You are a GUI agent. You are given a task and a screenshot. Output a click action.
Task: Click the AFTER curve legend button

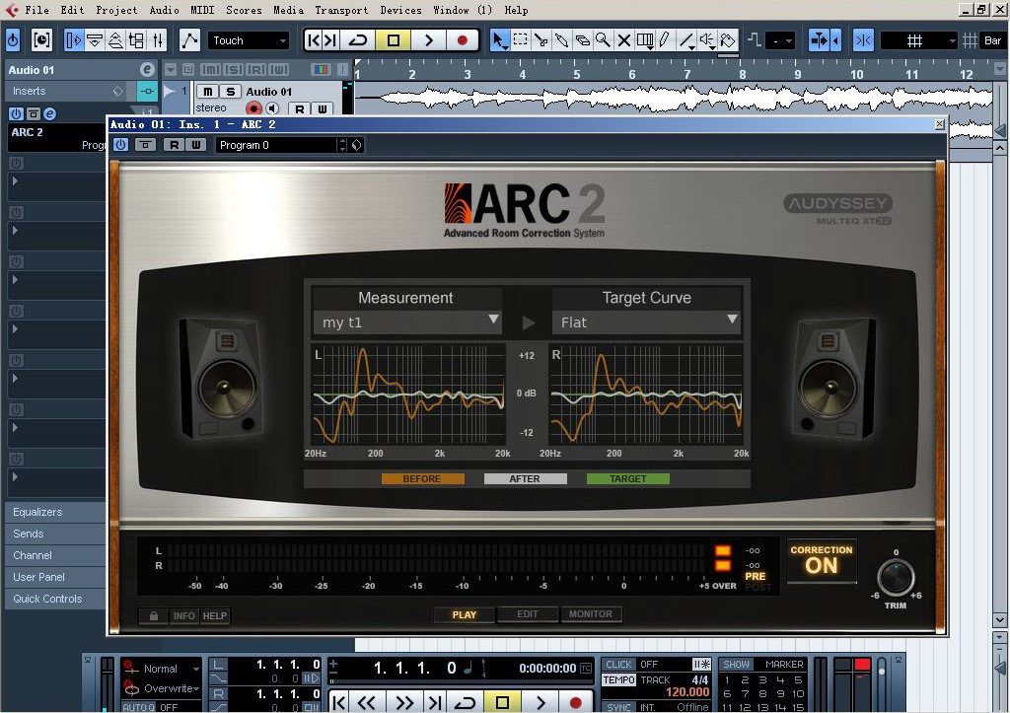525,478
